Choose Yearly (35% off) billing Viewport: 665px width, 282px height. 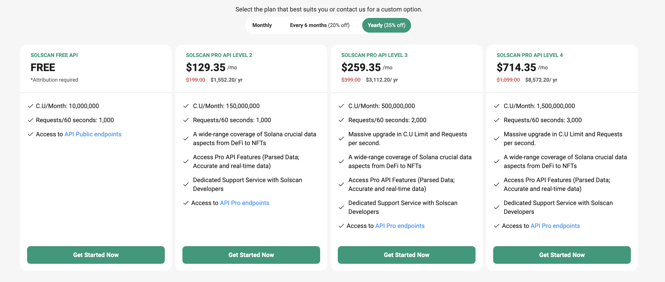coord(386,25)
